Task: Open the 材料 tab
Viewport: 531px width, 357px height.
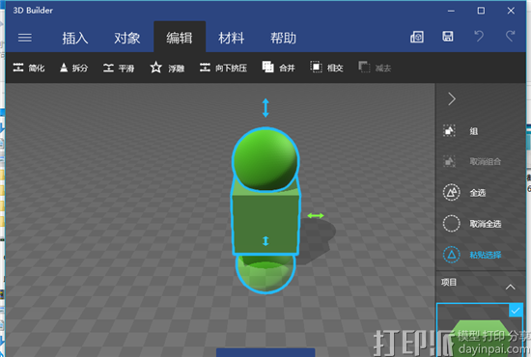Action: [x=232, y=38]
